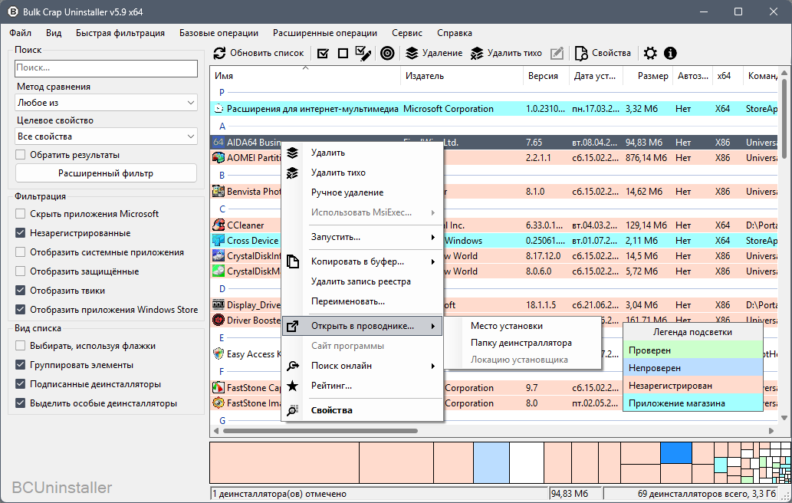
Task: Expand the Целевое свойство combo box
Action: (x=106, y=136)
